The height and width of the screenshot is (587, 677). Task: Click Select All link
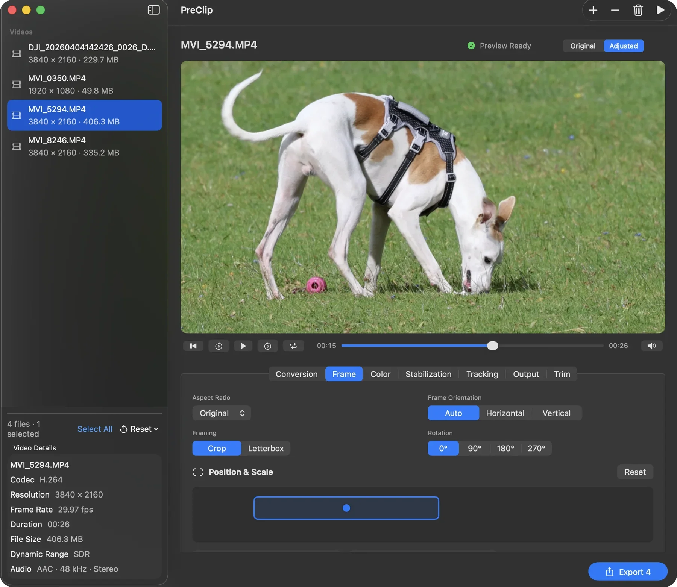[x=95, y=429]
